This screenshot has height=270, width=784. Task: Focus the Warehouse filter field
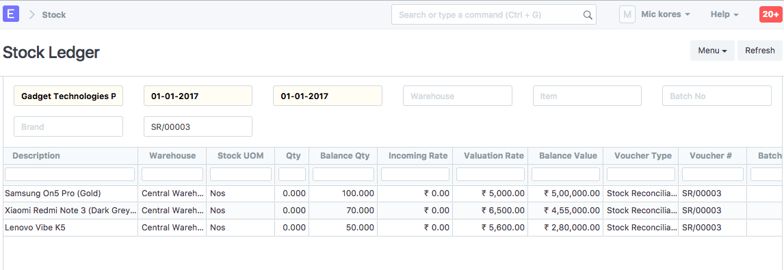458,96
